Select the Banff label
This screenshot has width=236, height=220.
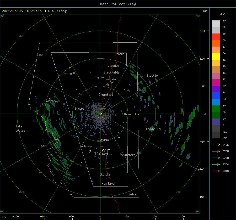point(43,146)
